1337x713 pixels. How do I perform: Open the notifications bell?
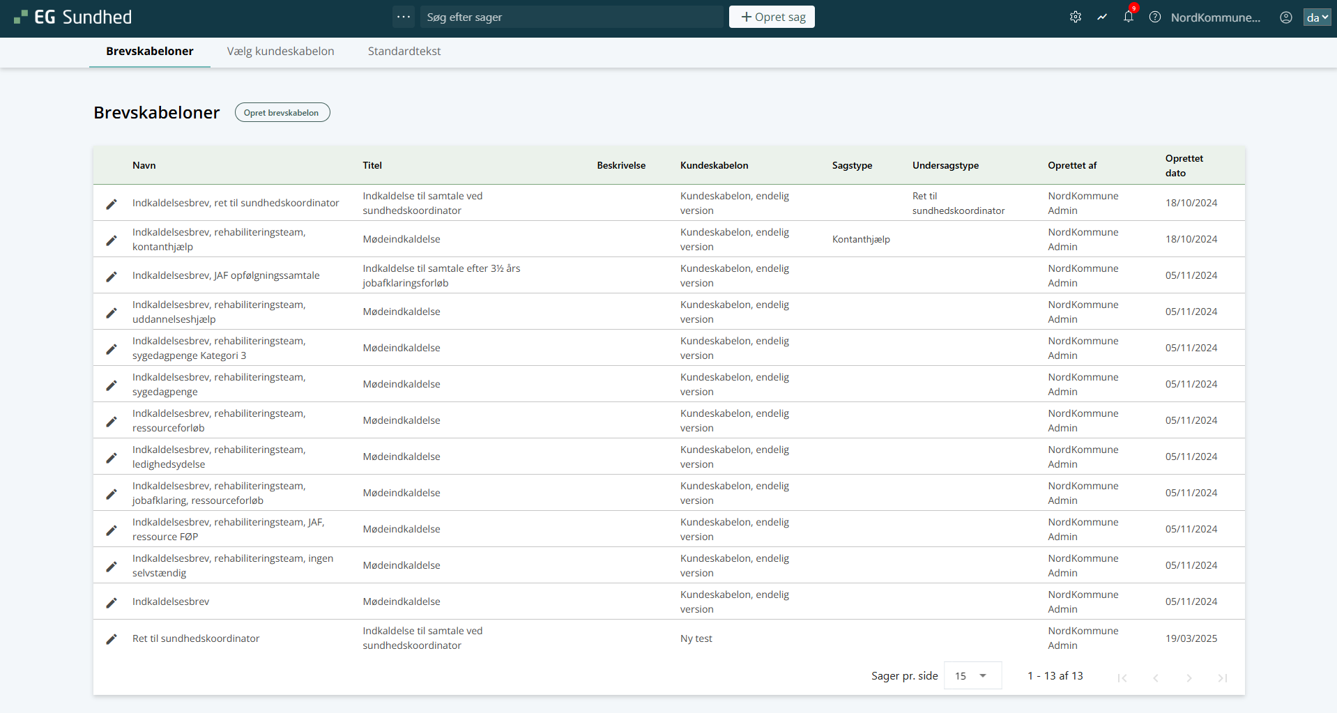click(1128, 17)
